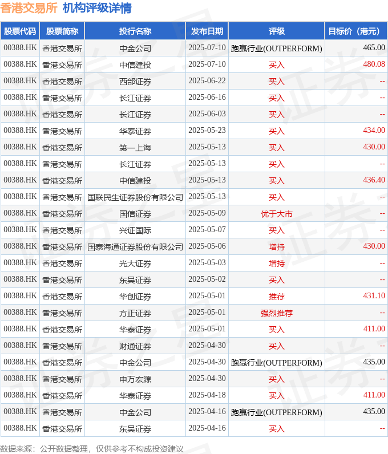Select the 兴证国际 cell

click(135, 230)
